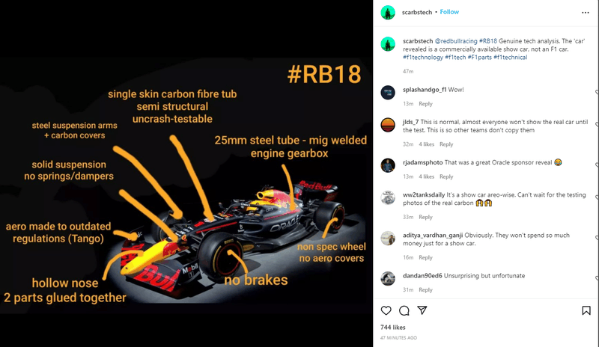Open rjadamsphoto commenter avatar

[388, 165]
